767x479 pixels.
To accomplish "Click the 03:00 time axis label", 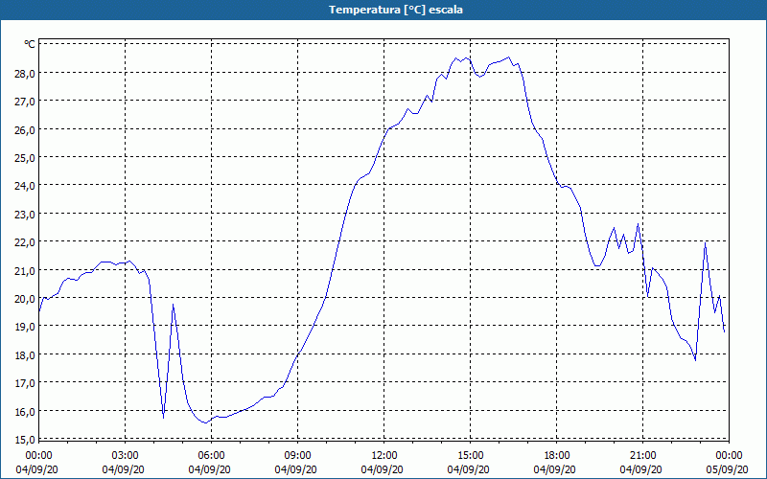I will [125, 456].
